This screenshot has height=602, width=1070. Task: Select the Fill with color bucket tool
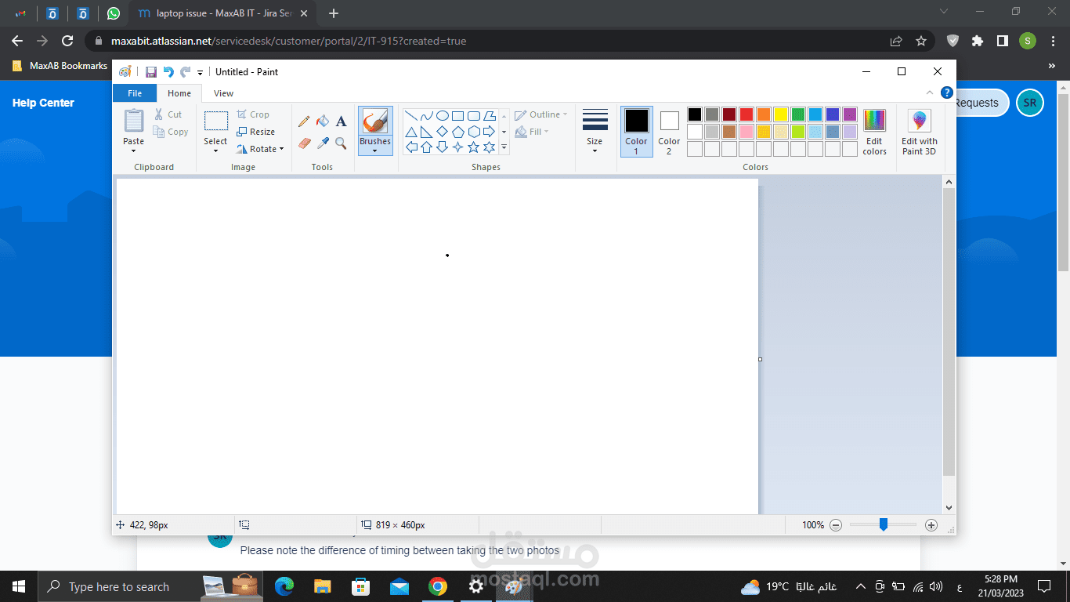323,121
